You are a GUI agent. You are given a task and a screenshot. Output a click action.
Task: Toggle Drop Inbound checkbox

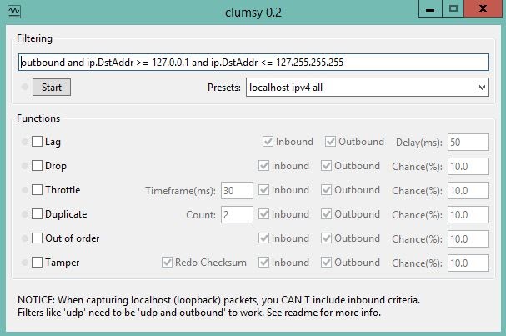[x=263, y=166]
